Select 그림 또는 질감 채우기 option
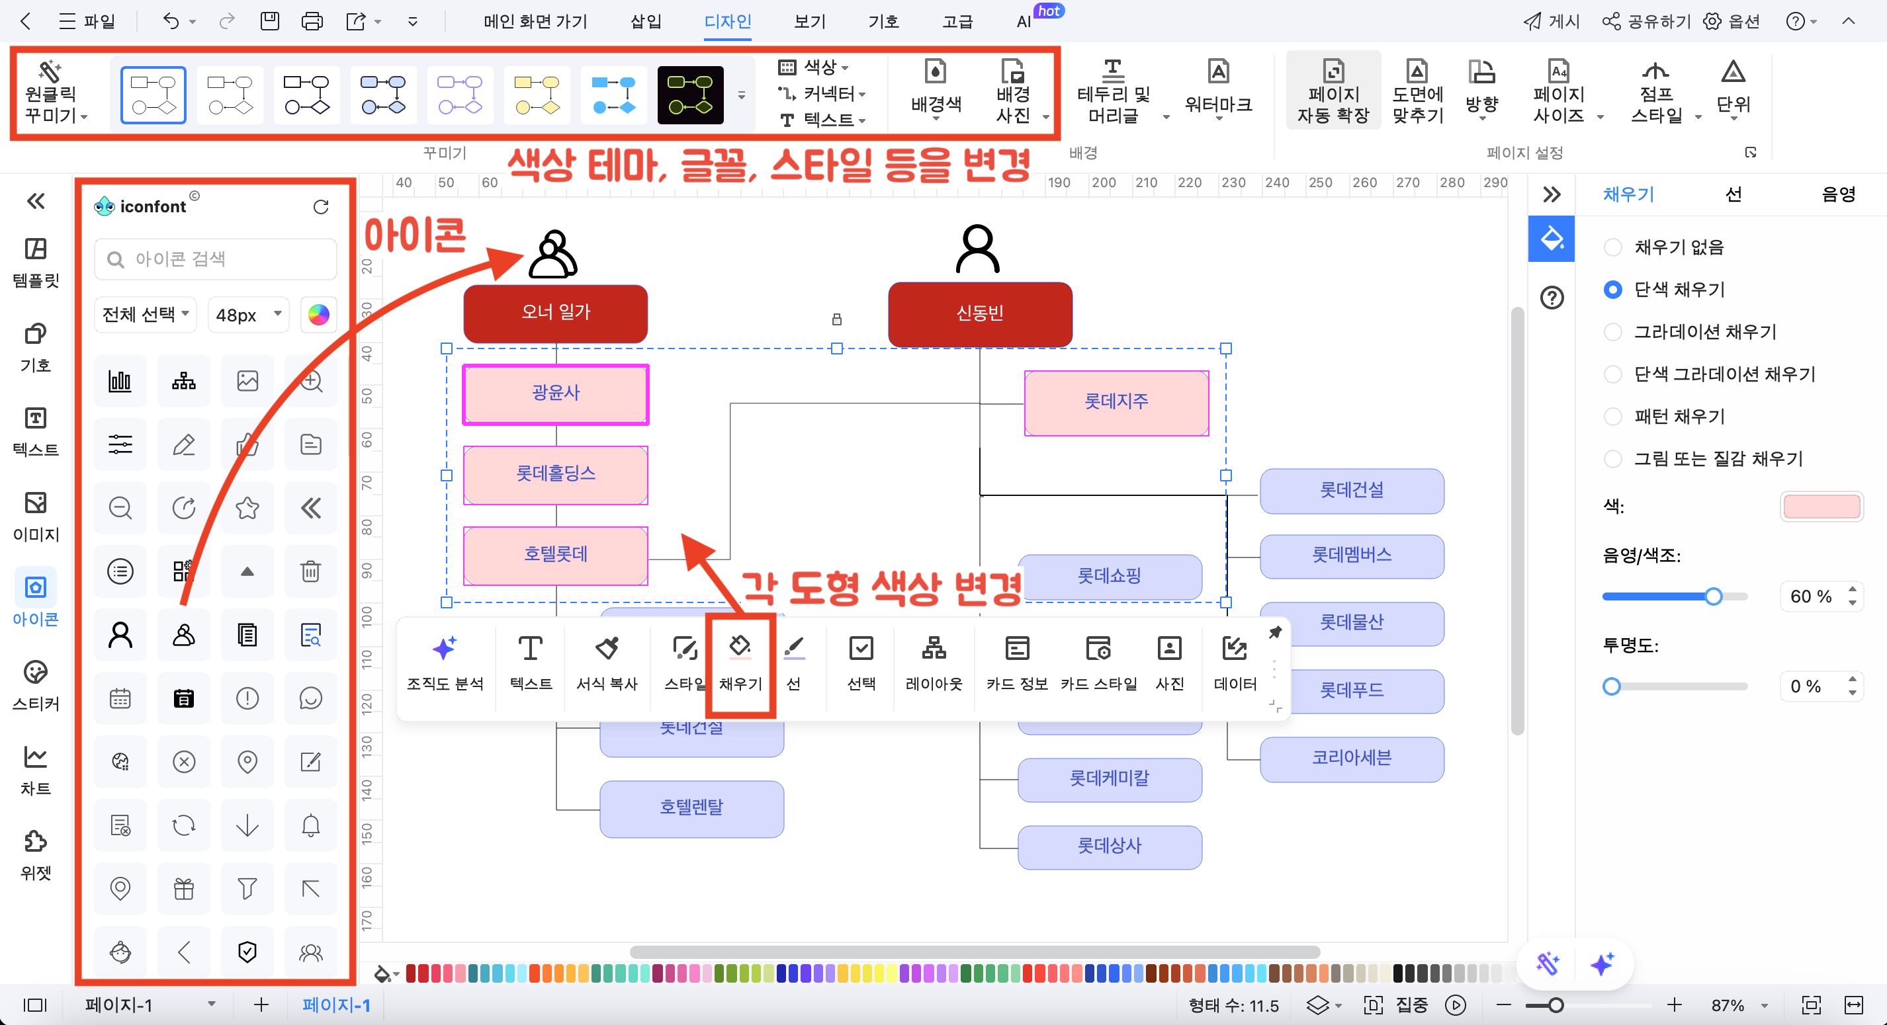Viewport: 1887px width, 1025px height. tap(1703, 459)
